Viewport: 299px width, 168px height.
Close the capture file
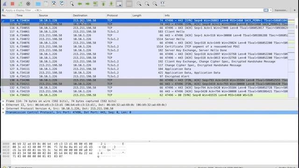pyautogui.click(x=54, y=4)
